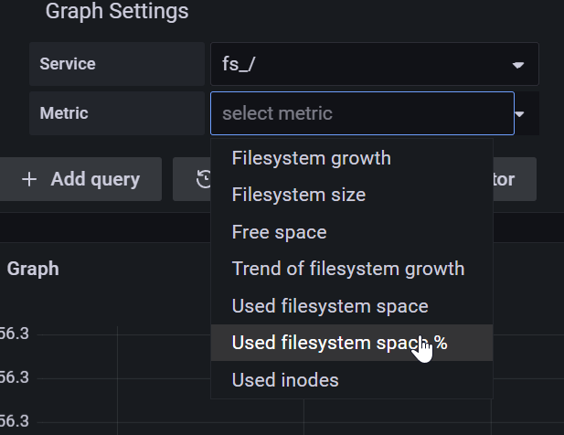Choose Filesystem size from the metric list
564x435 pixels.
click(x=351, y=195)
